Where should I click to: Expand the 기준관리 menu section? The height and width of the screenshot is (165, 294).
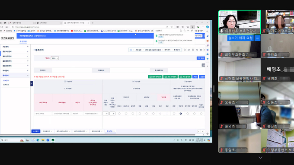pos(15,47)
